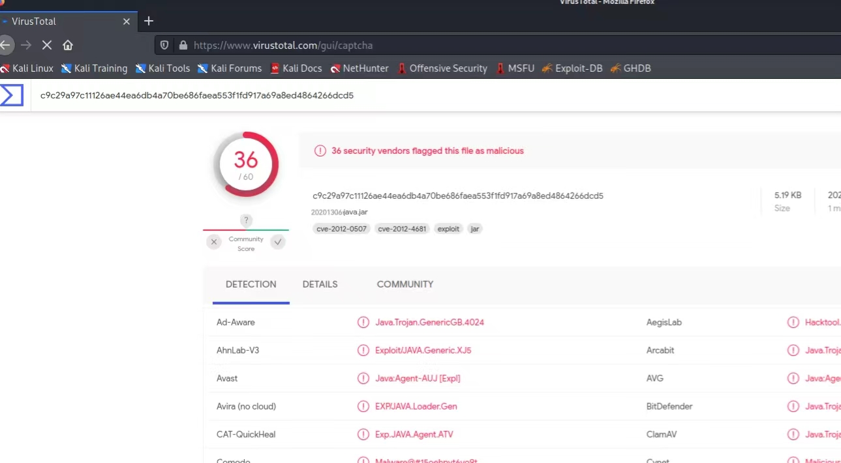Open the Kali Tools bookmark
841x463 pixels.
tap(162, 68)
